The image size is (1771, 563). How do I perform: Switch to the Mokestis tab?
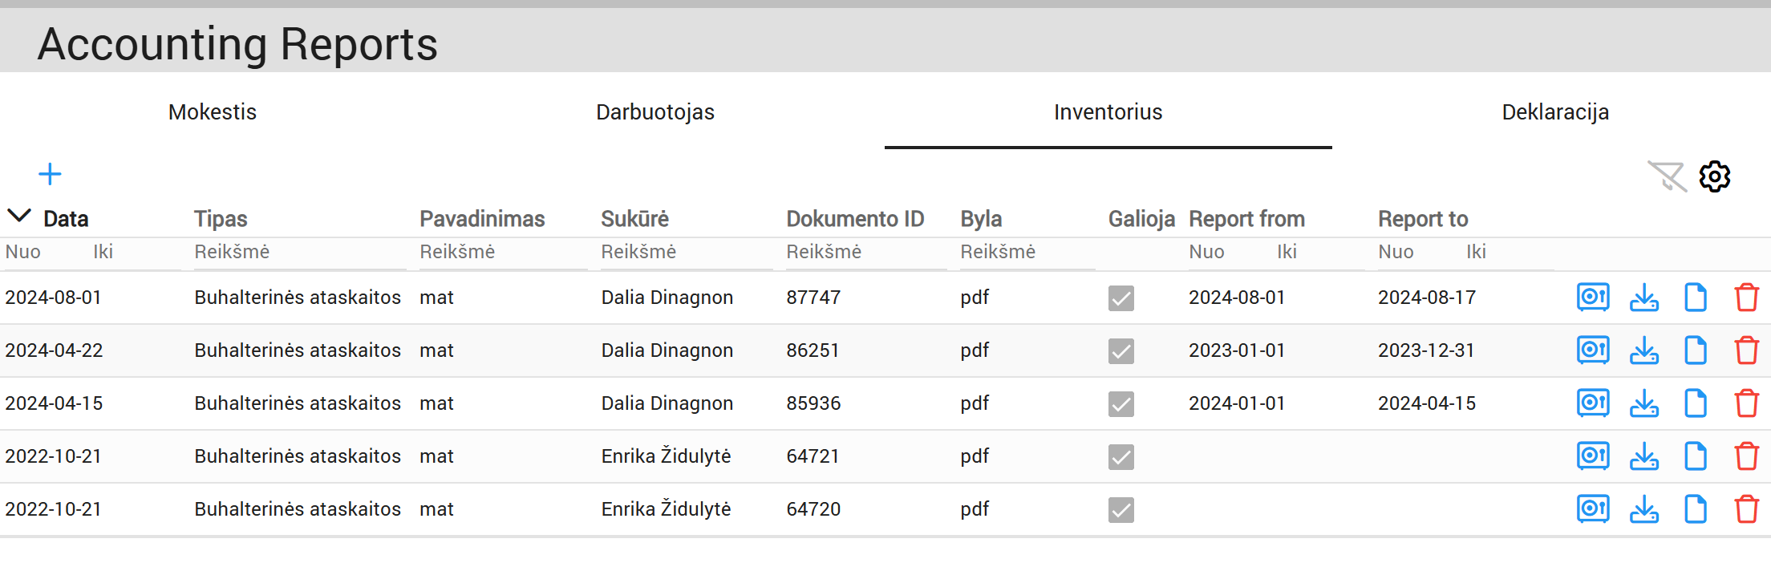(213, 112)
